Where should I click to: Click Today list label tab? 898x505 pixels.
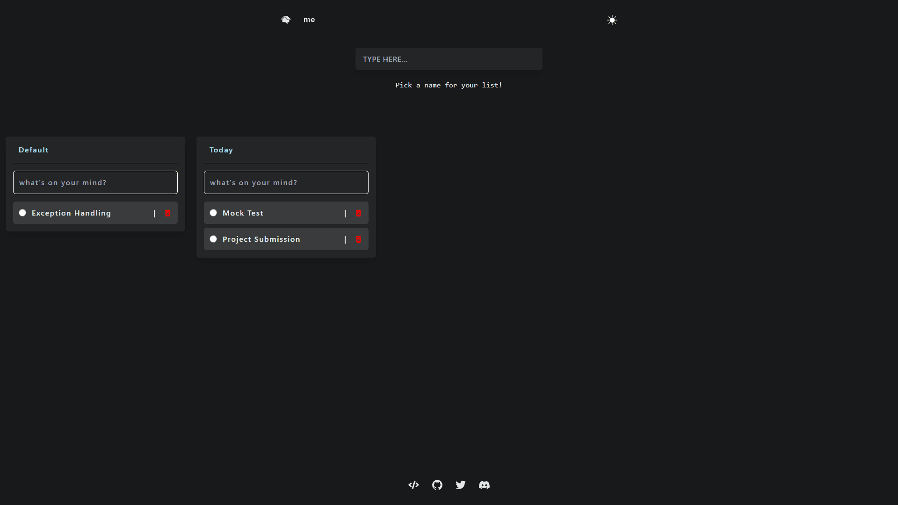[221, 149]
